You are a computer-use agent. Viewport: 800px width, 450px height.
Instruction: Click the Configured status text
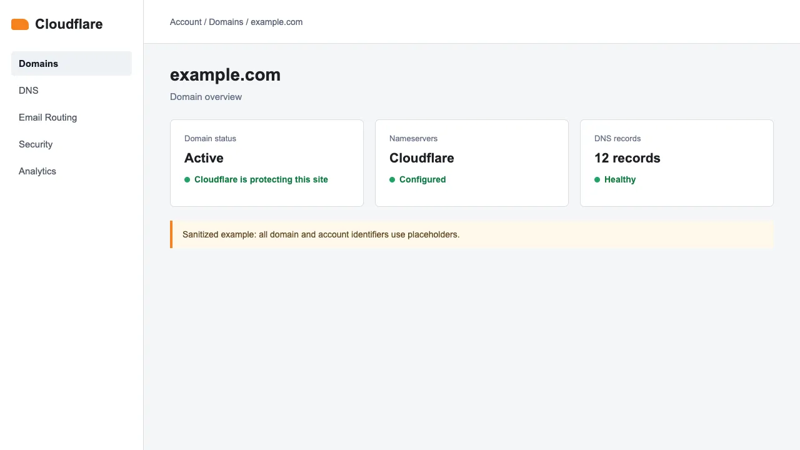(422, 179)
